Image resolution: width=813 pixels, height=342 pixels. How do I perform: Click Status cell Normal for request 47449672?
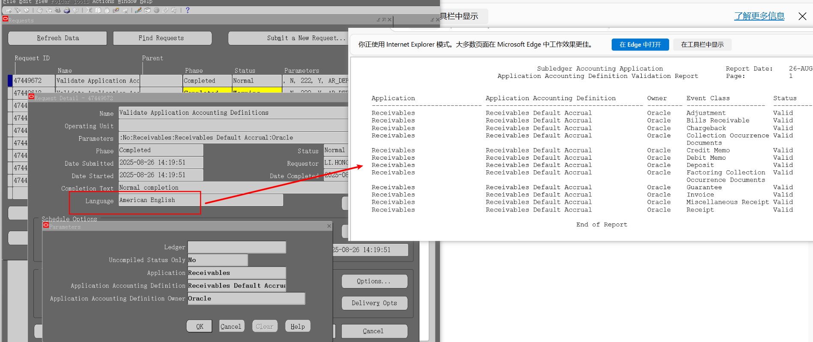257,80
